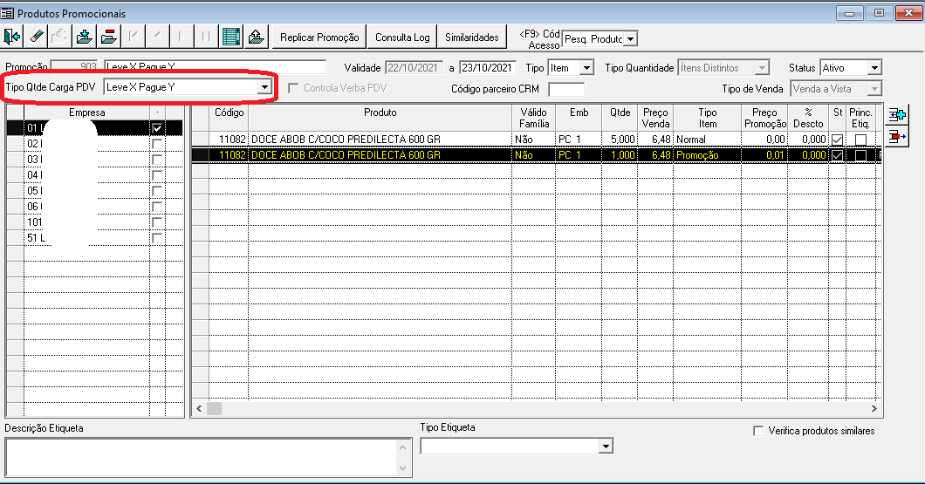Click the Promoção number field 903
Image resolution: width=925 pixels, height=484 pixels.
75,66
